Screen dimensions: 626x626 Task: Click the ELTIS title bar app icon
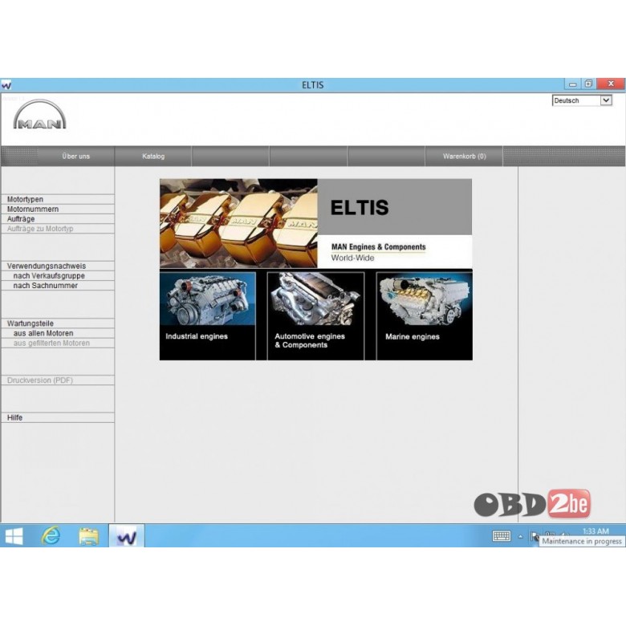coord(6,84)
